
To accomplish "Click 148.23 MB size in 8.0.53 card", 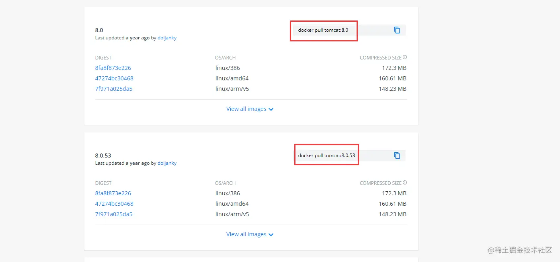I will [x=392, y=214].
